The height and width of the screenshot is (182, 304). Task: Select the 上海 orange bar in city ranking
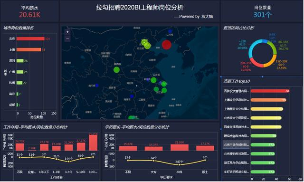click(28, 50)
